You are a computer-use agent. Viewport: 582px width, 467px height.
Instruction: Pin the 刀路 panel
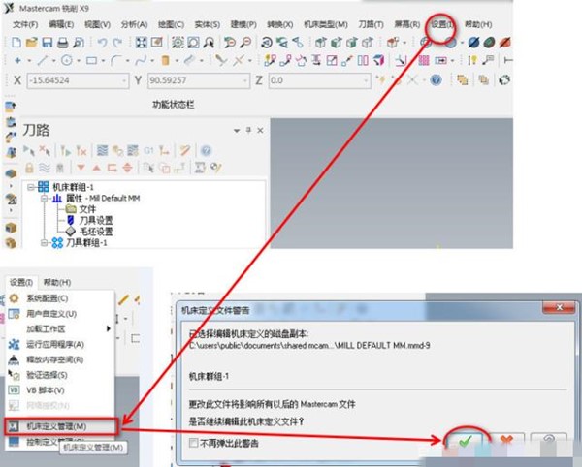click(248, 130)
